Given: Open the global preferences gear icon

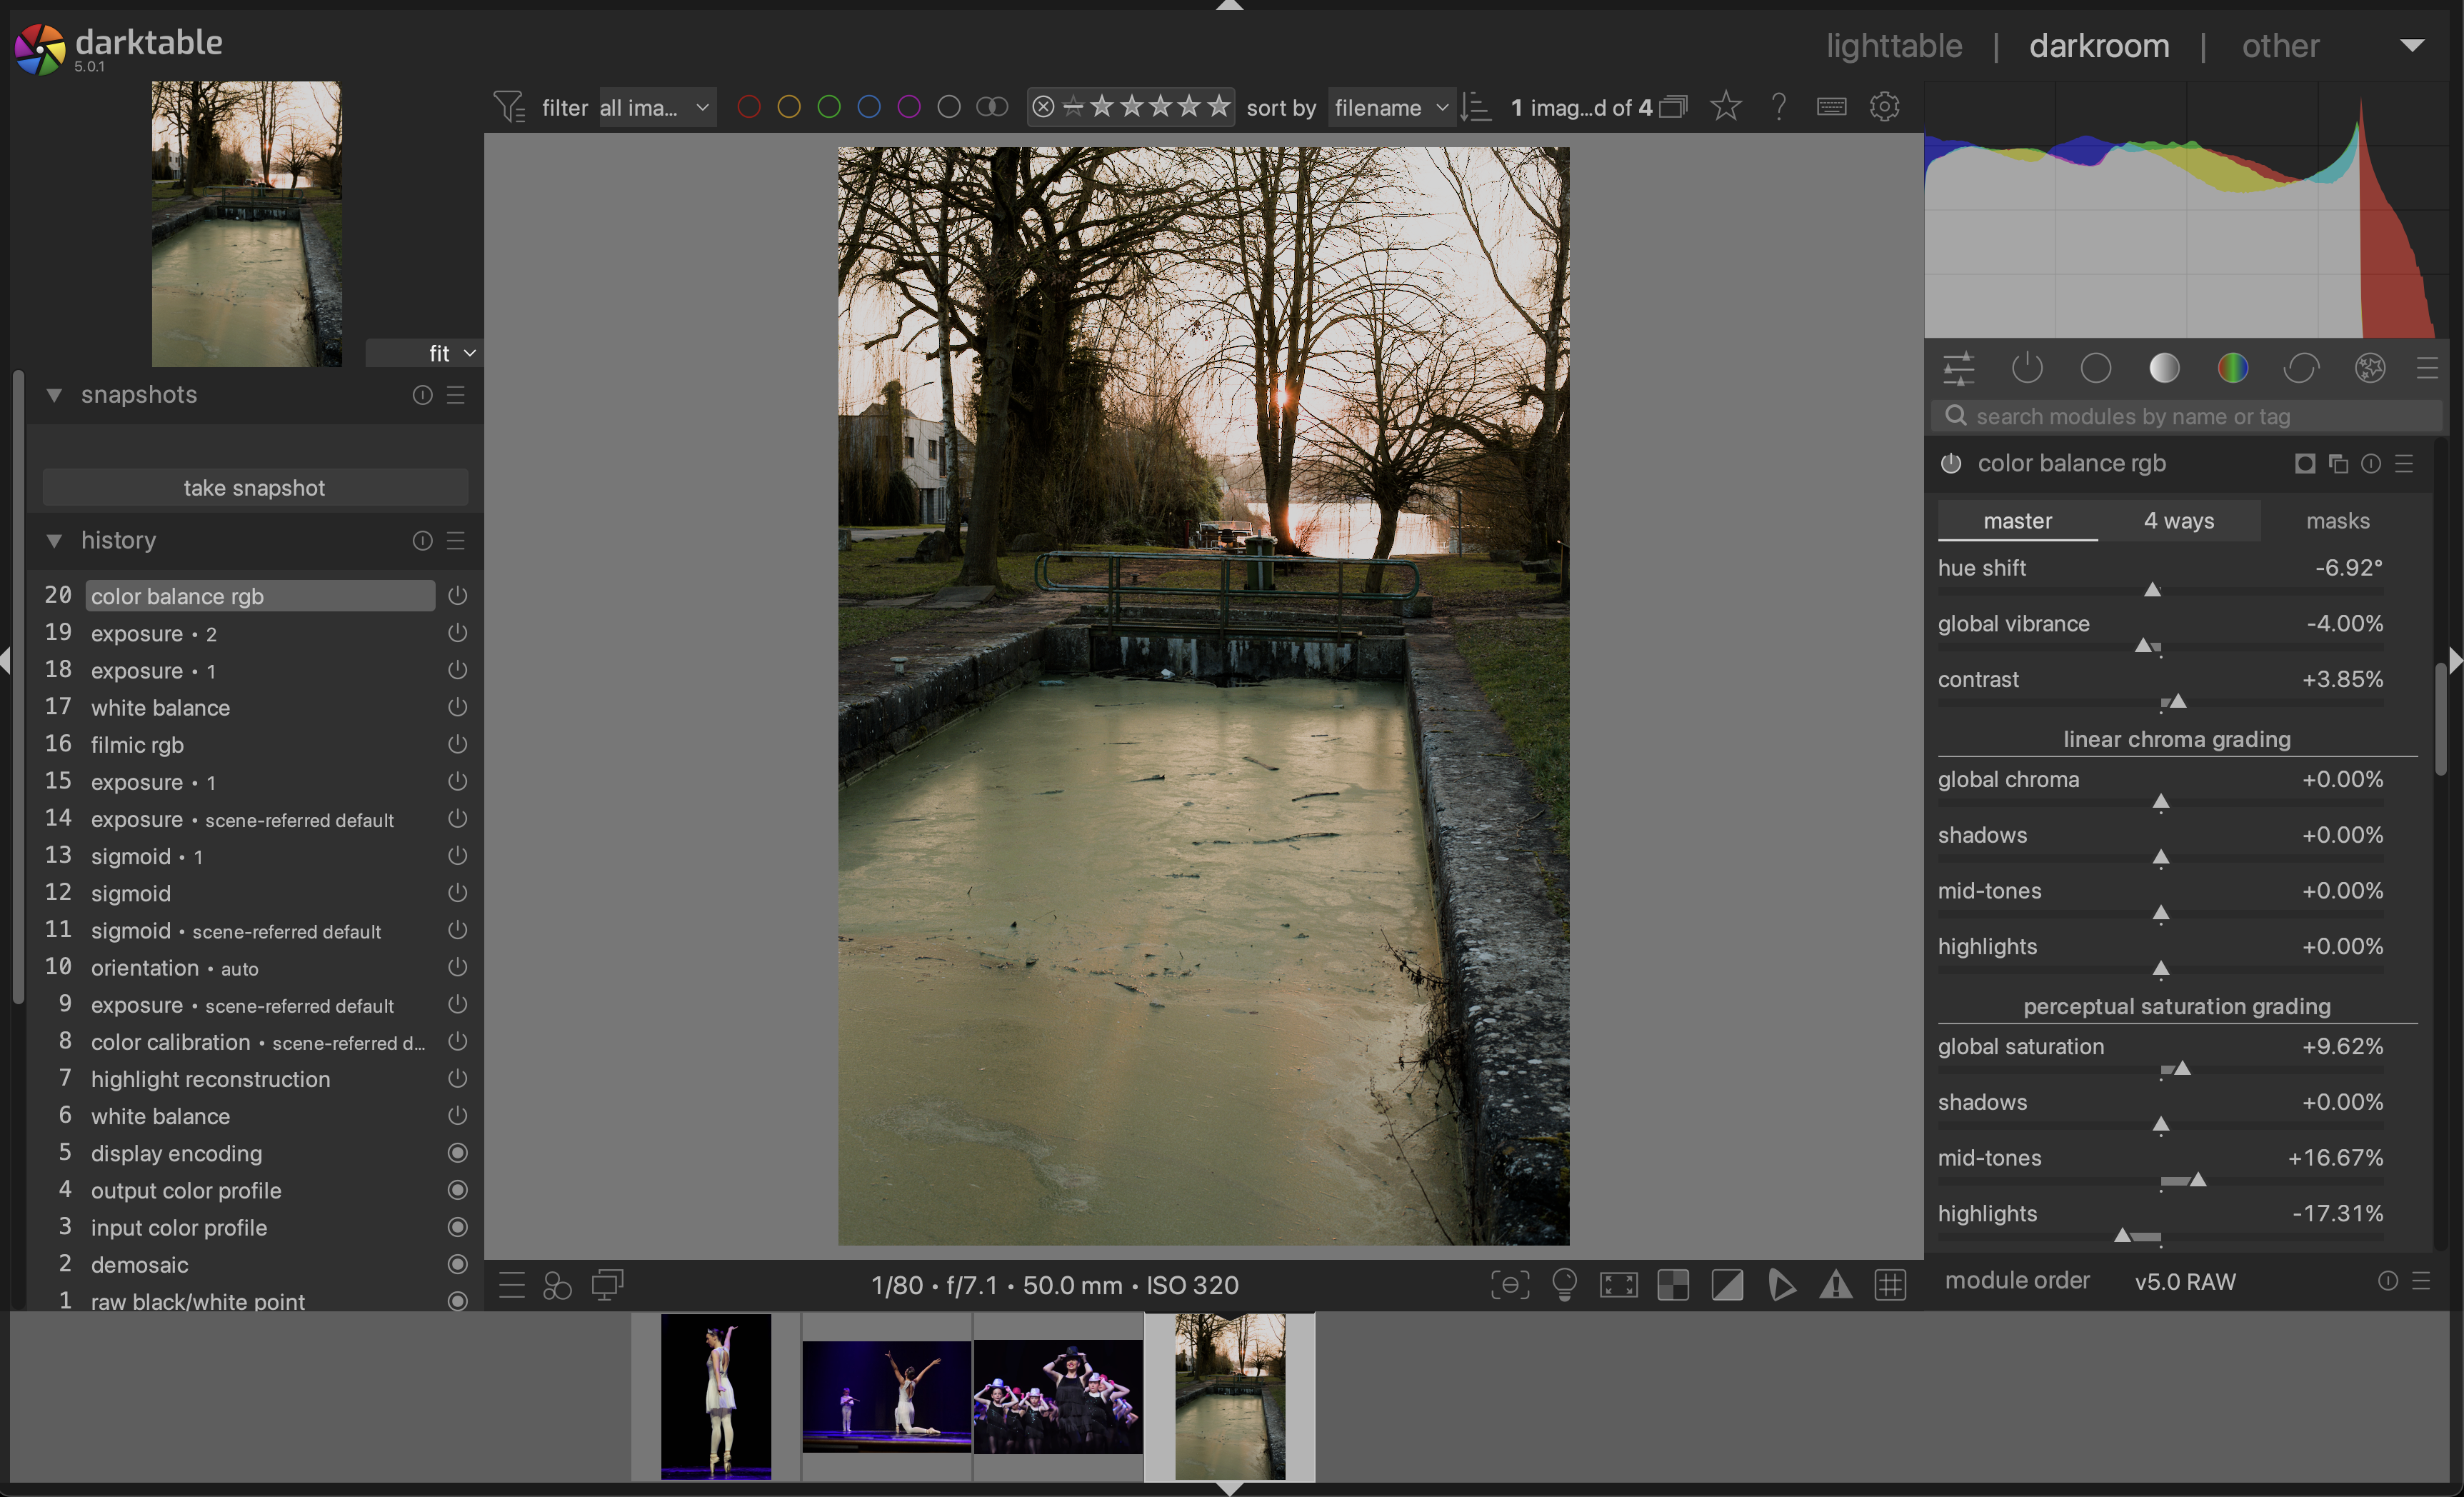Looking at the screenshot, I should [x=1884, y=107].
